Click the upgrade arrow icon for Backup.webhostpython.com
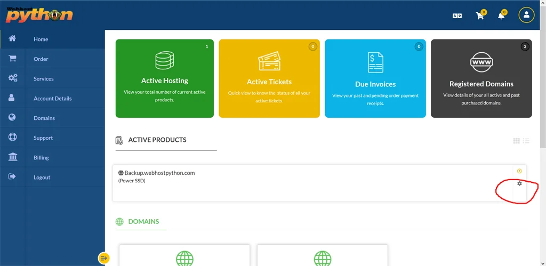 (x=519, y=171)
